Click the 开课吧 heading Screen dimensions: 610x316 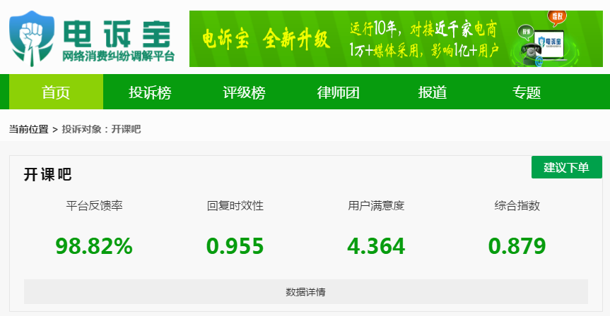pos(48,174)
